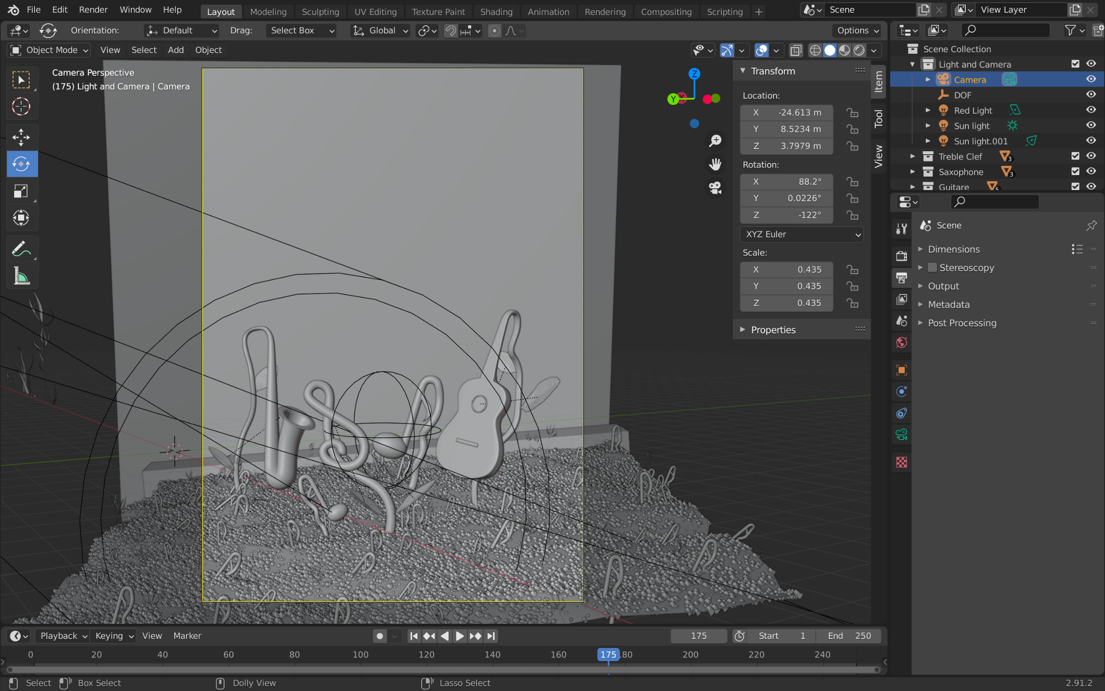Expand the Treble Clef collection

(x=912, y=157)
